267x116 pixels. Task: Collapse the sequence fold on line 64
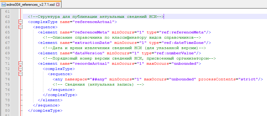[x=21, y=27]
